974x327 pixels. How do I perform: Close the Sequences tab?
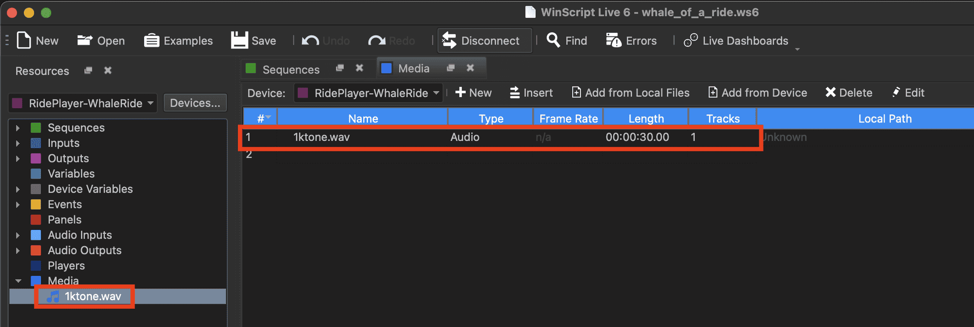[x=359, y=68]
